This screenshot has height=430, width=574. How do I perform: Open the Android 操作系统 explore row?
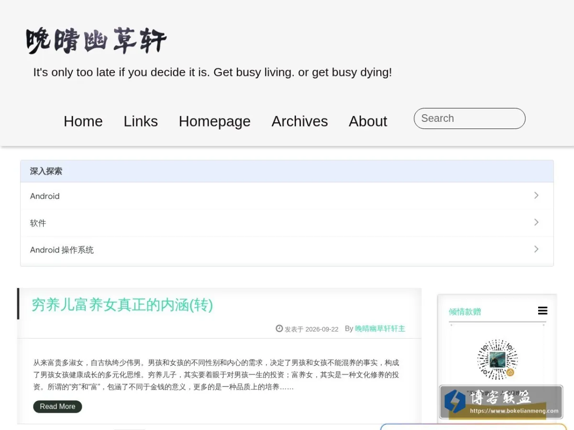[287, 250]
